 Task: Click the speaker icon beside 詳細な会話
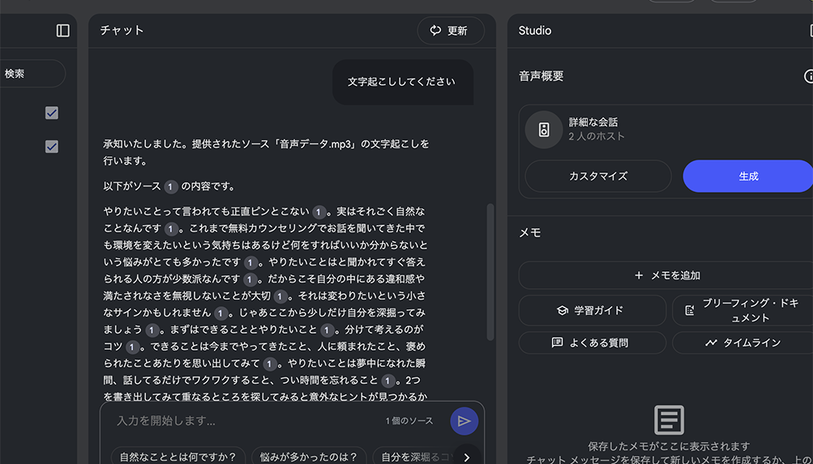click(544, 130)
